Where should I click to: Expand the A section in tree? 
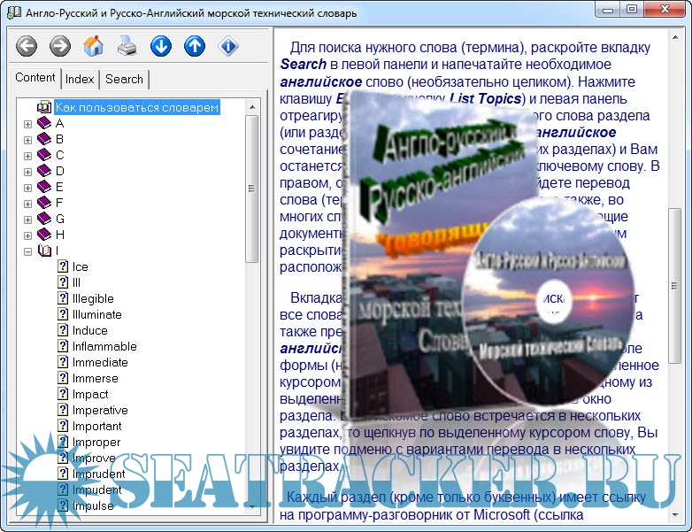tap(27, 124)
